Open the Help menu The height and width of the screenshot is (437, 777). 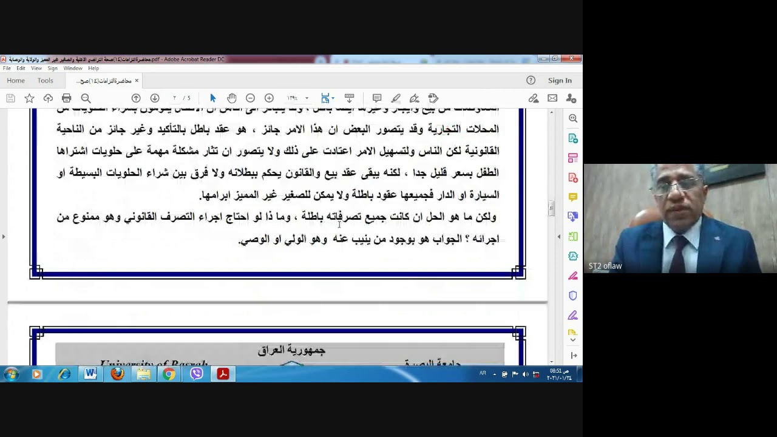point(93,69)
